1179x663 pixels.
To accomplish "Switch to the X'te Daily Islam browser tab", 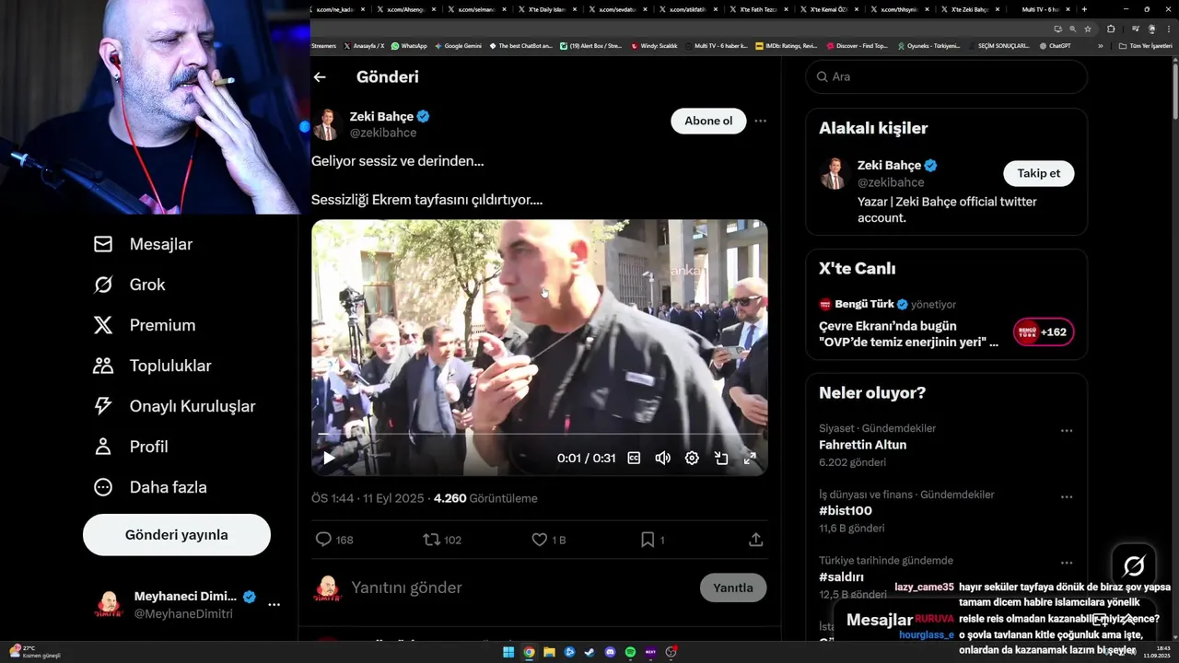I will pyautogui.click(x=548, y=9).
